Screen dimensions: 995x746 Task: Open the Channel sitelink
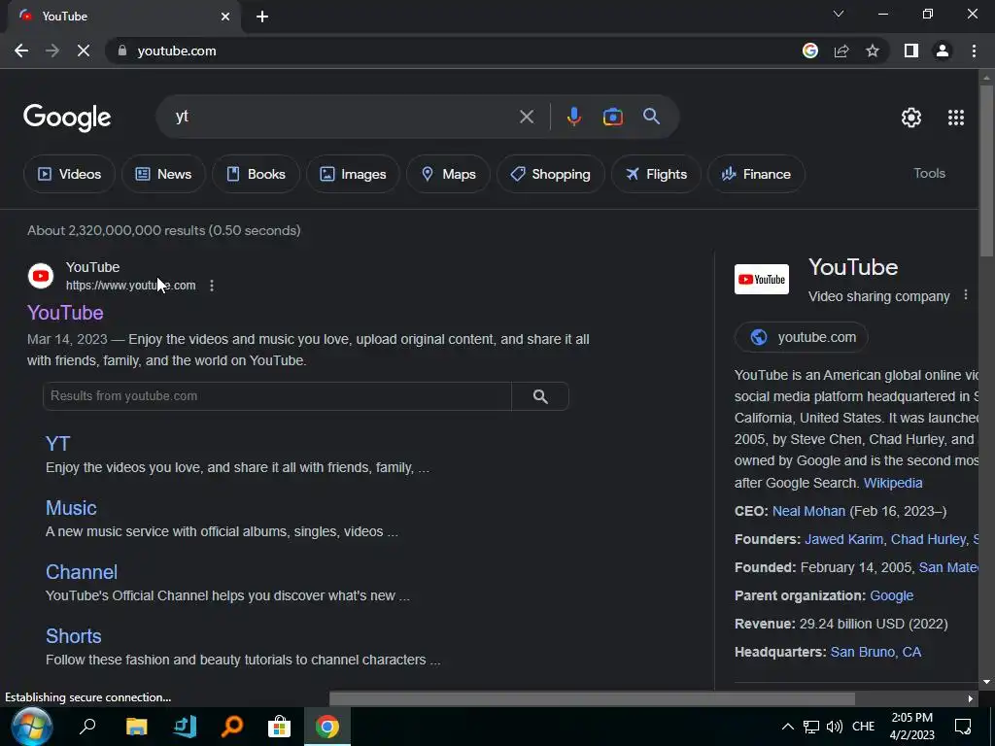coord(82,572)
